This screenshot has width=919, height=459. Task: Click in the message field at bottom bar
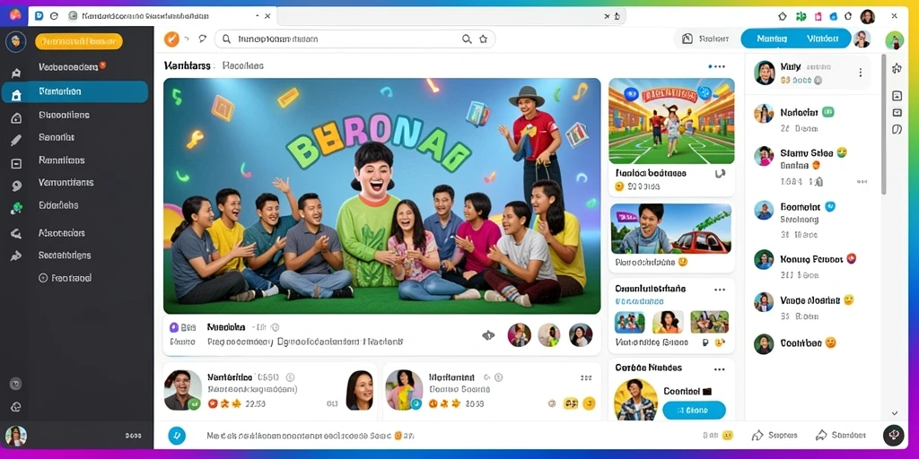311,436
